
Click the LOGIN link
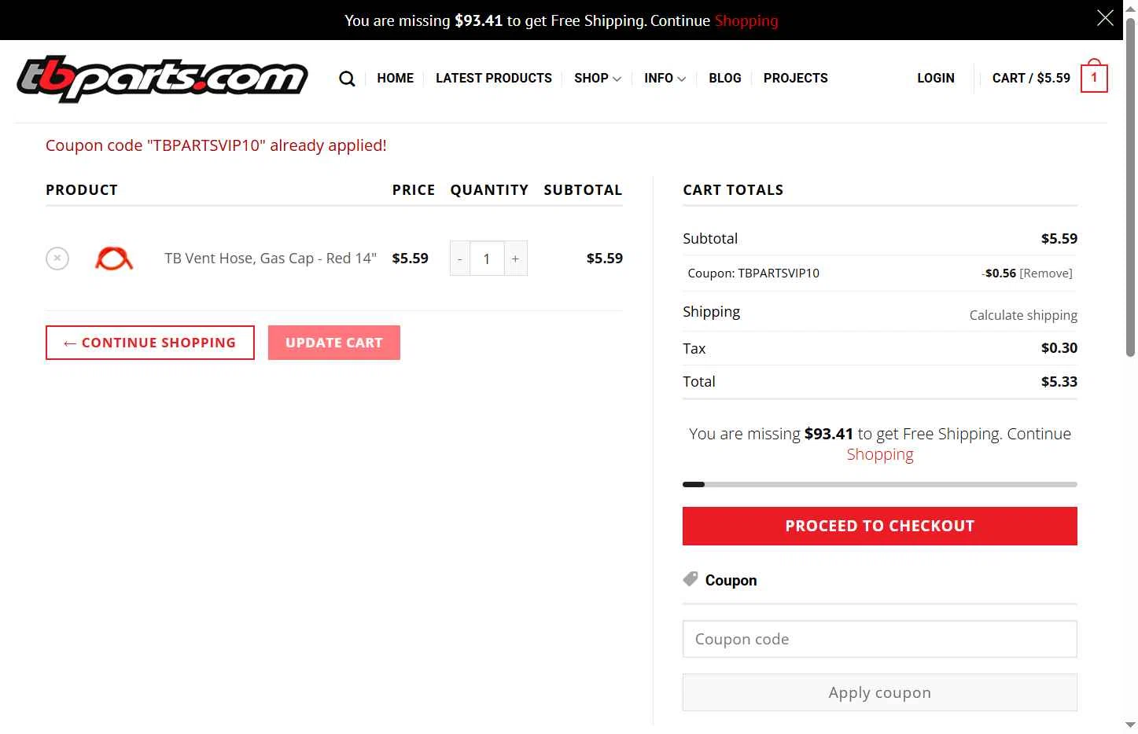936,78
